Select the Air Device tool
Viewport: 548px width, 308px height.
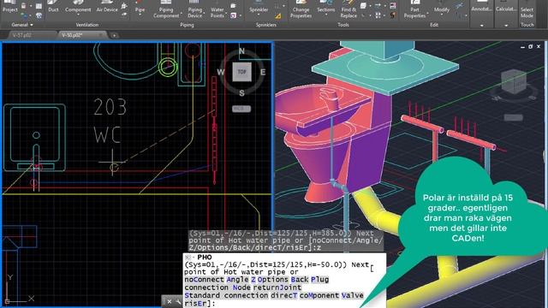[x=107, y=6]
